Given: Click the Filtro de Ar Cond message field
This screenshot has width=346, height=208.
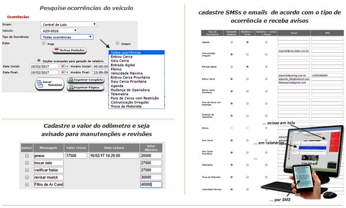Looking at the screenshot, I should pyautogui.click(x=48, y=184).
